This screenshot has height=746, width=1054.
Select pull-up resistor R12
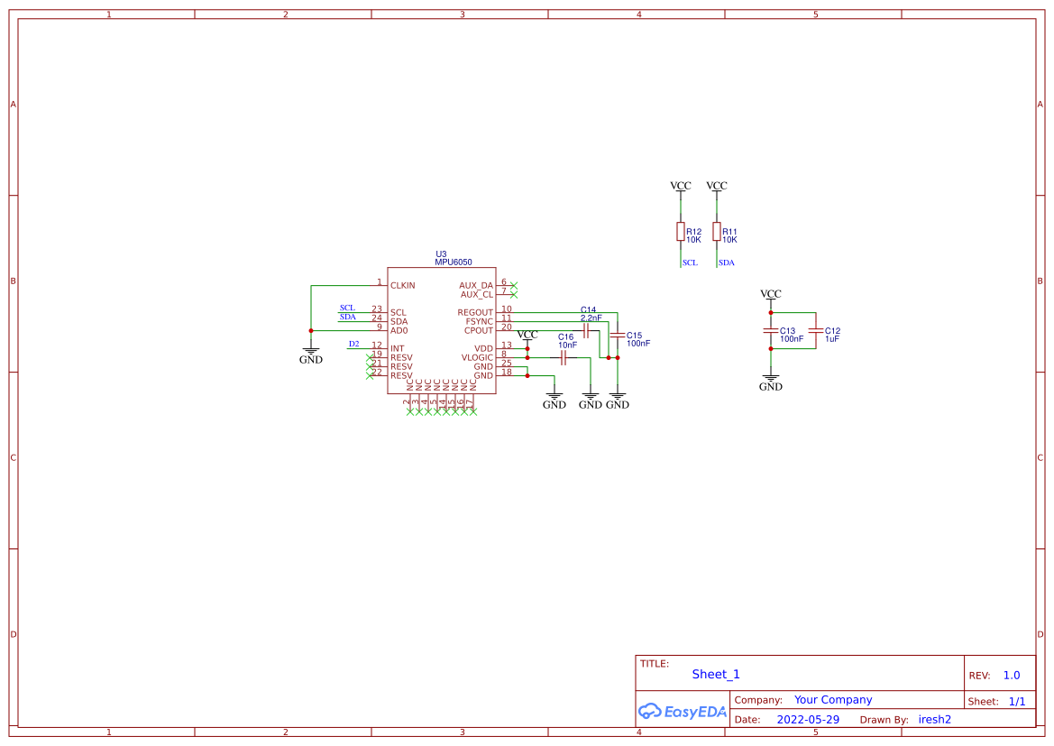click(681, 232)
